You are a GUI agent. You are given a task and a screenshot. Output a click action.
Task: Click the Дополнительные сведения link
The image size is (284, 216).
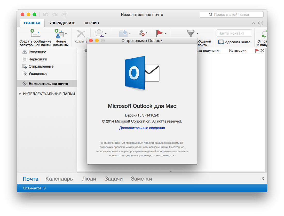point(142,128)
